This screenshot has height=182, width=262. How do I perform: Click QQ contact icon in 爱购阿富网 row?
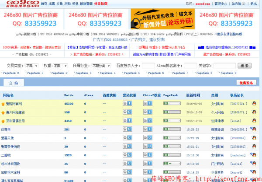pos(254,104)
